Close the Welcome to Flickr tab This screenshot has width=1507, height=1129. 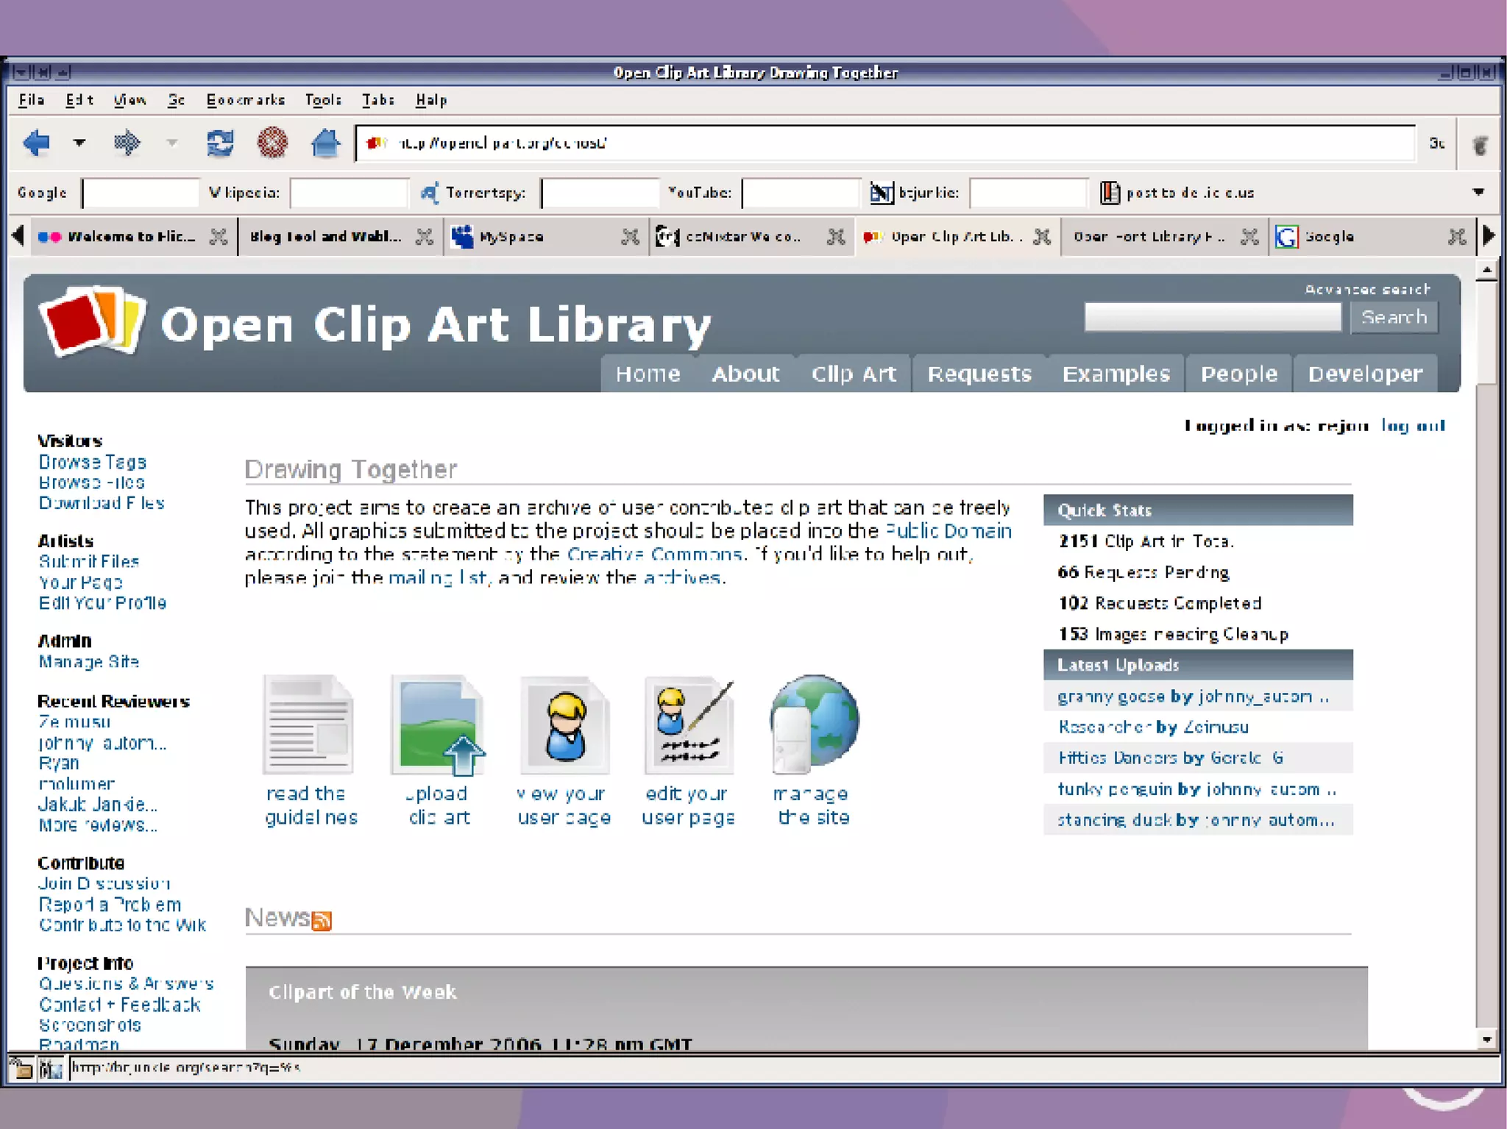pos(219,237)
